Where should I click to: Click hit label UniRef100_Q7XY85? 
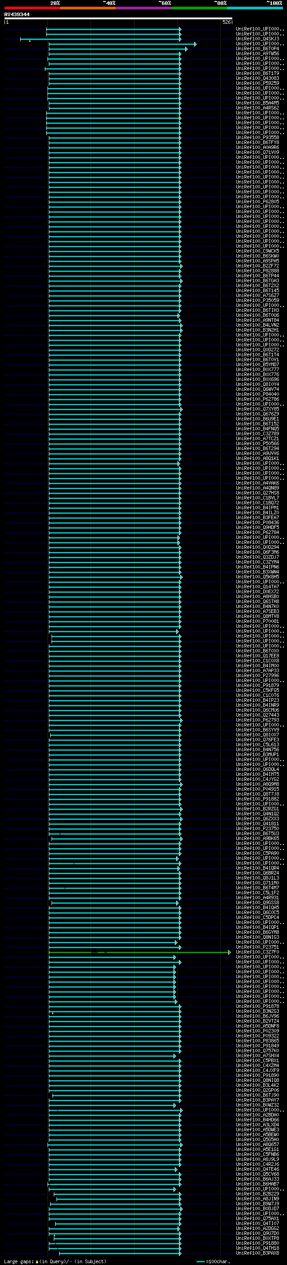coord(257,409)
